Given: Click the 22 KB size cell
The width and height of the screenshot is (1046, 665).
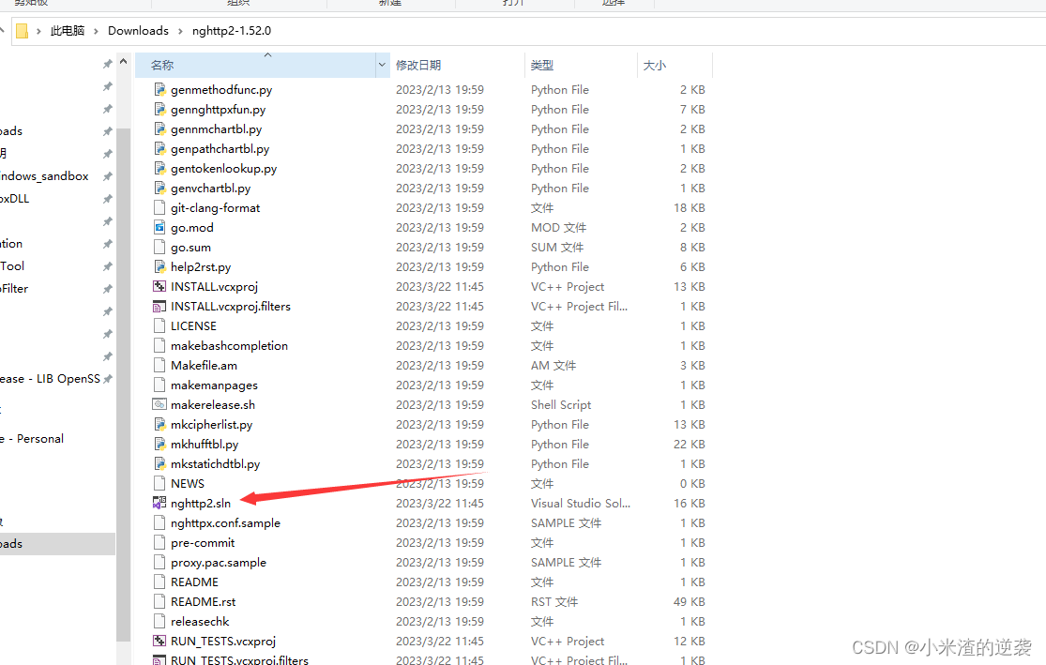Looking at the screenshot, I should (x=690, y=445).
